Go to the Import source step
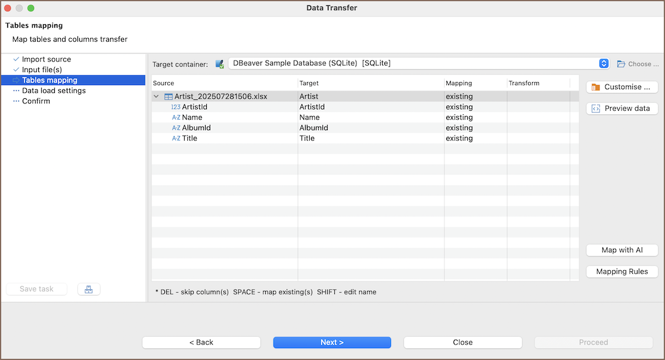This screenshot has height=360, width=665. pyautogui.click(x=46, y=60)
